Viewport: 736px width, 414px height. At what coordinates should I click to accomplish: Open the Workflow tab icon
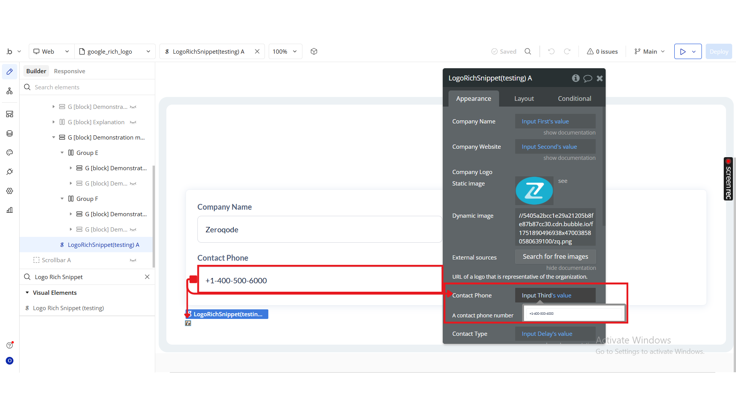click(x=10, y=91)
